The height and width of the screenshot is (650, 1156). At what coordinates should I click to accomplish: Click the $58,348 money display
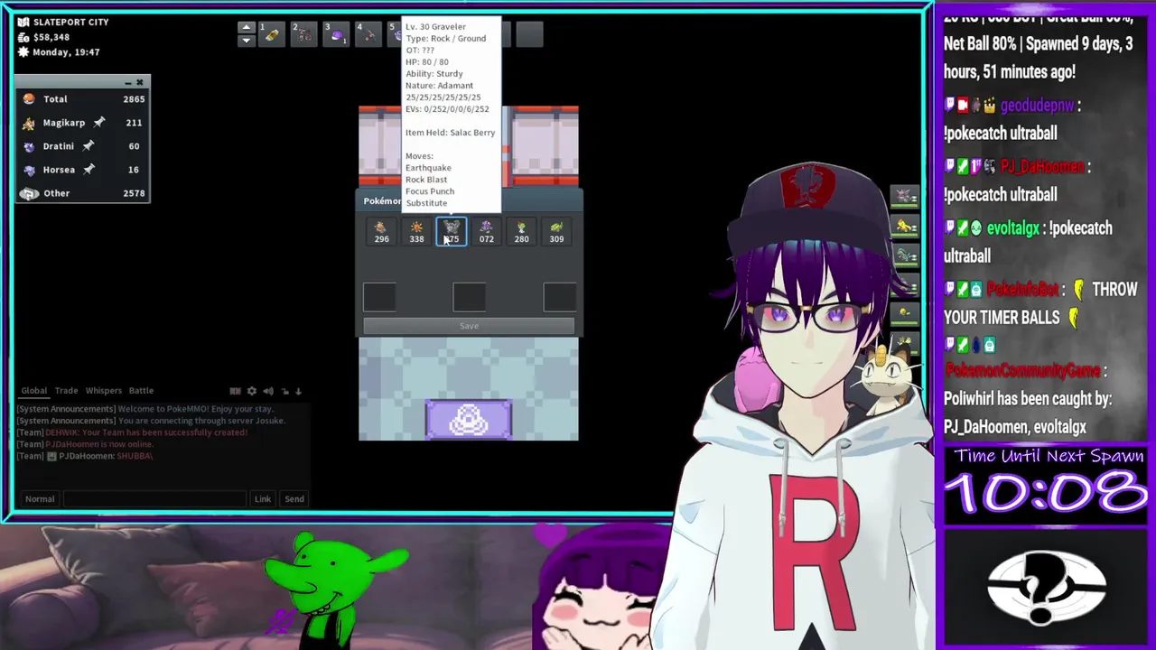pyautogui.click(x=51, y=37)
